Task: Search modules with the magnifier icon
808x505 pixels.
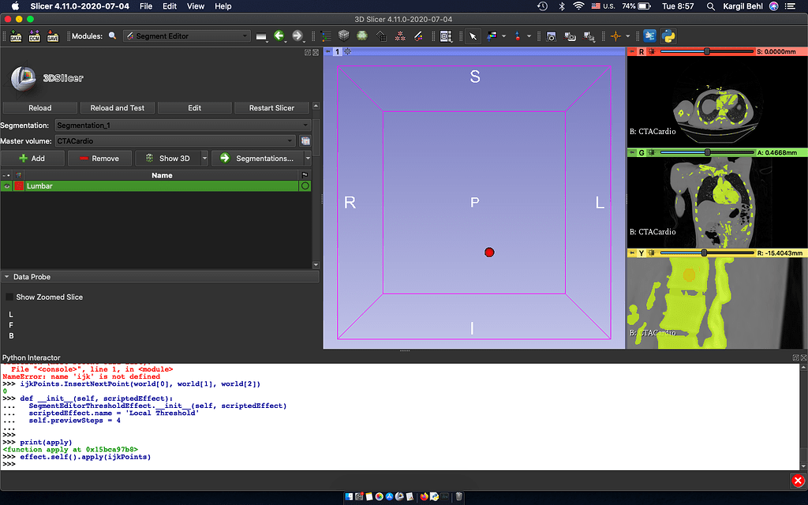Action: click(x=113, y=36)
